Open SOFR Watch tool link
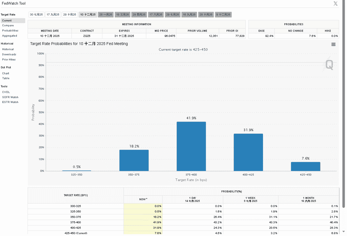This screenshot has width=347, height=236. [10, 97]
